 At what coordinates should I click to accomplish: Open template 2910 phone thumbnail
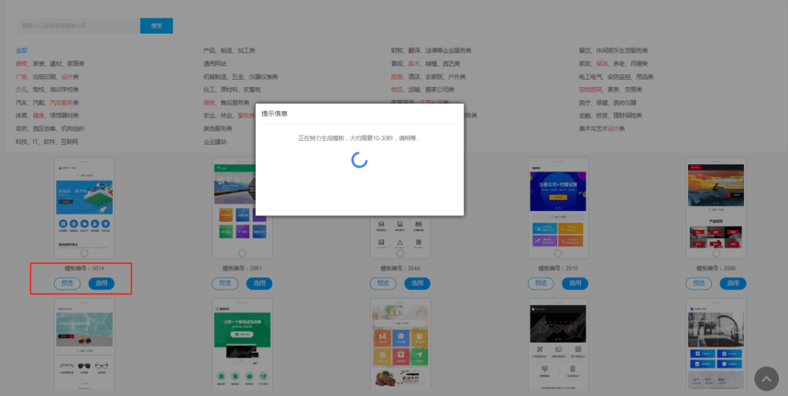[558, 208]
